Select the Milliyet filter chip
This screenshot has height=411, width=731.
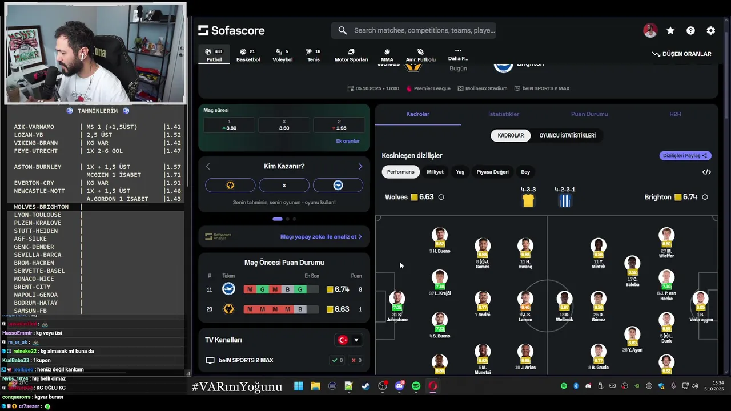click(x=435, y=172)
